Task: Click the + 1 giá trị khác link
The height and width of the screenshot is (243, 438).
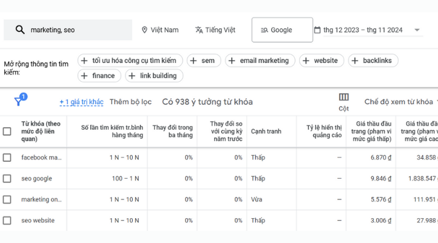Action: 81,102
